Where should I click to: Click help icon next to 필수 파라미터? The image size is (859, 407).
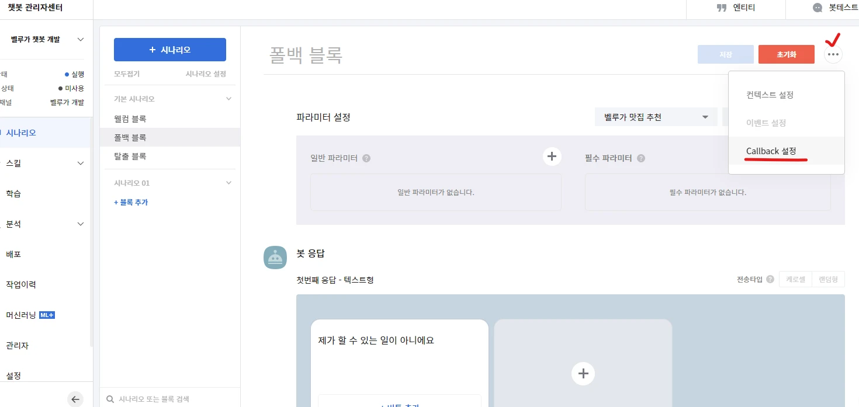pyautogui.click(x=641, y=158)
